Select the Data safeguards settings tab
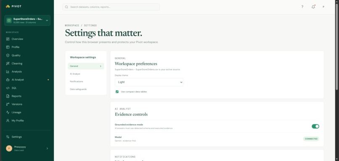 [86, 89]
